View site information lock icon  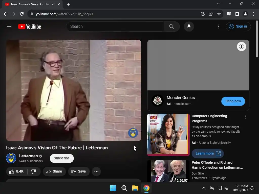click(32, 14)
